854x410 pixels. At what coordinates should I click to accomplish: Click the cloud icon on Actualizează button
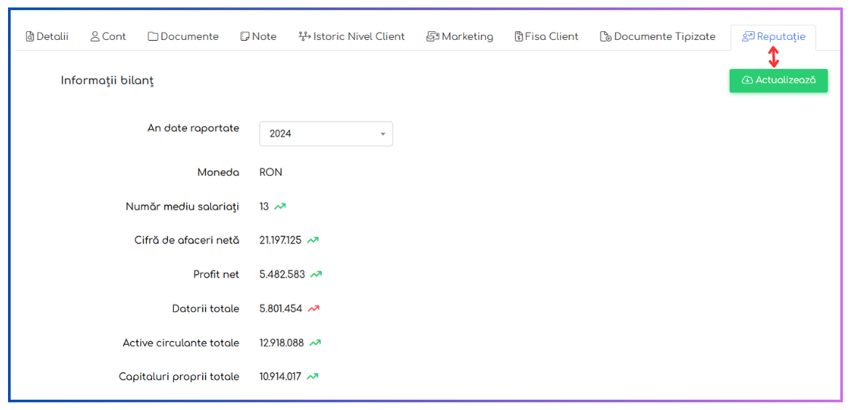pyautogui.click(x=747, y=80)
